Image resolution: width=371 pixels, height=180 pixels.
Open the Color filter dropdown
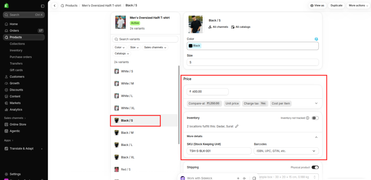pyautogui.click(x=120, y=48)
